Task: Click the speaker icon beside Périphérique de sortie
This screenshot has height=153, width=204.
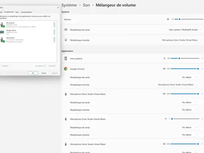Action: pyautogui.click(x=66, y=29)
